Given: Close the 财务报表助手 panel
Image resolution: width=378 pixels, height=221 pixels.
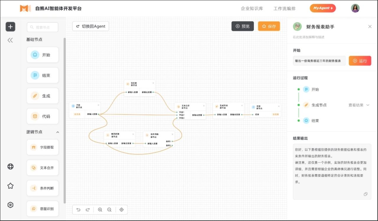Looking at the screenshot, I should [x=370, y=27].
